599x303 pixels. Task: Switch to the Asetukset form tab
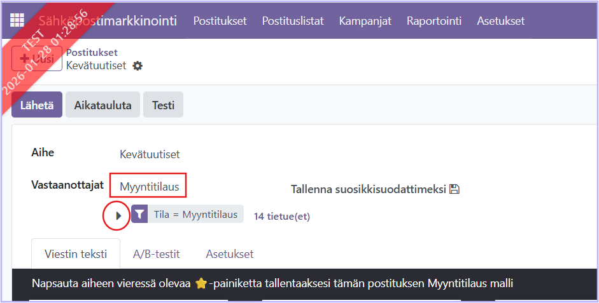pyautogui.click(x=230, y=254)
